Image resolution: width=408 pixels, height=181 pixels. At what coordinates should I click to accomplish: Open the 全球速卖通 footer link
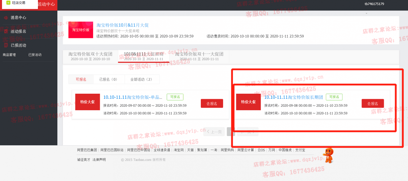(162, 150)
